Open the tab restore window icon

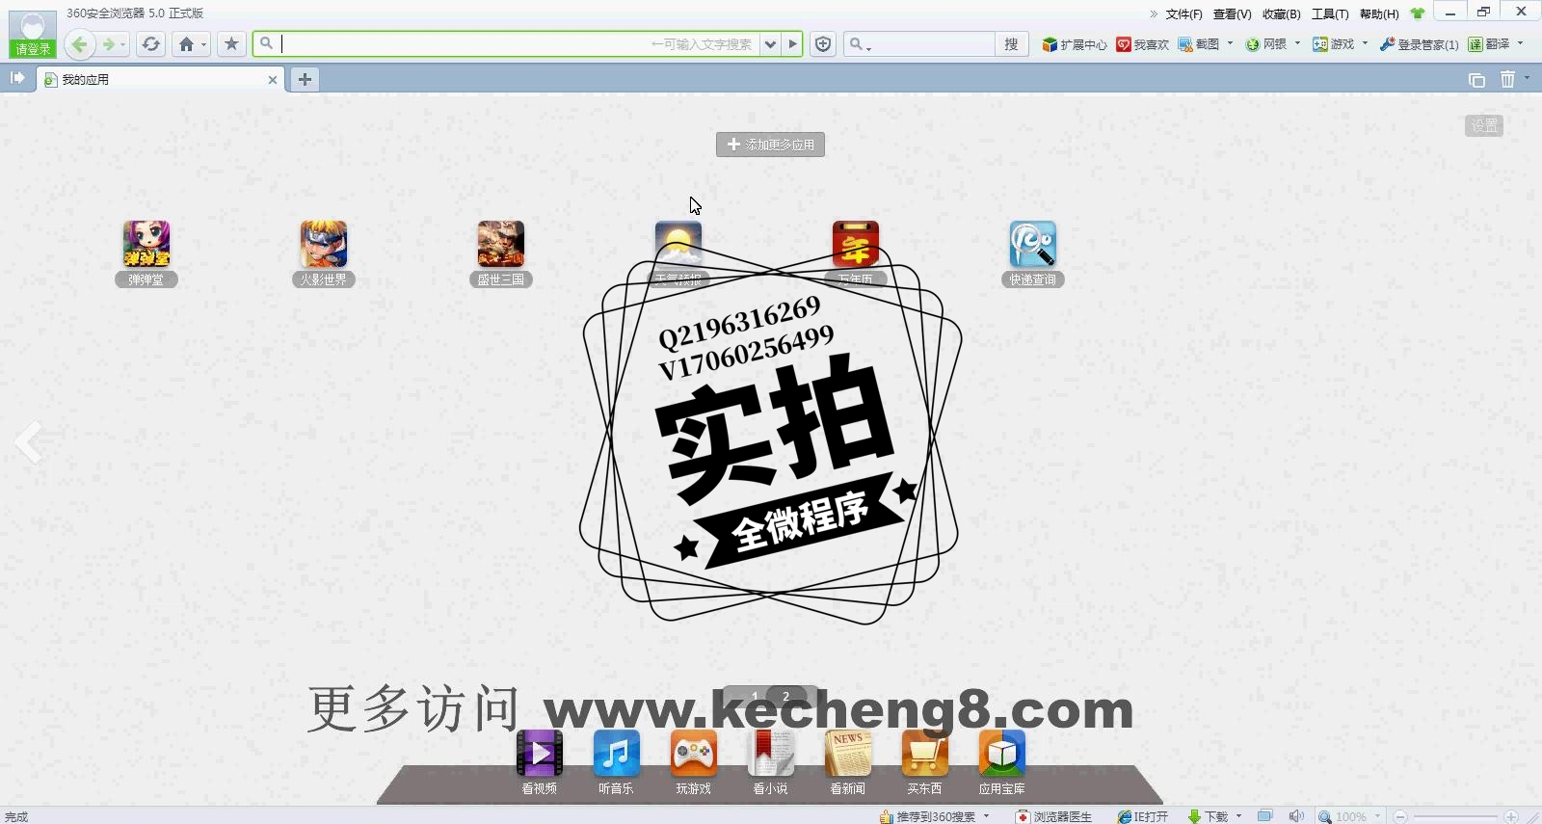point(1476,80)
